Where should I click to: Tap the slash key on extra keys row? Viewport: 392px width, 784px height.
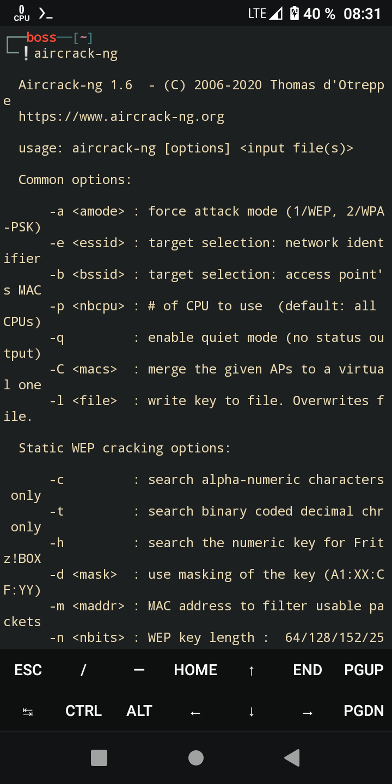83,670
